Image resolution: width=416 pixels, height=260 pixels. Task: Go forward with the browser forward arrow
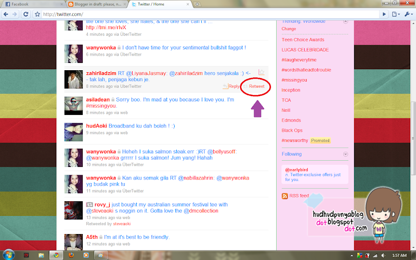pos(15,14)
